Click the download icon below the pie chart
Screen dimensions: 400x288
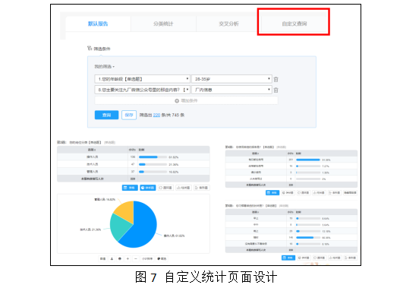click(112, 258)
